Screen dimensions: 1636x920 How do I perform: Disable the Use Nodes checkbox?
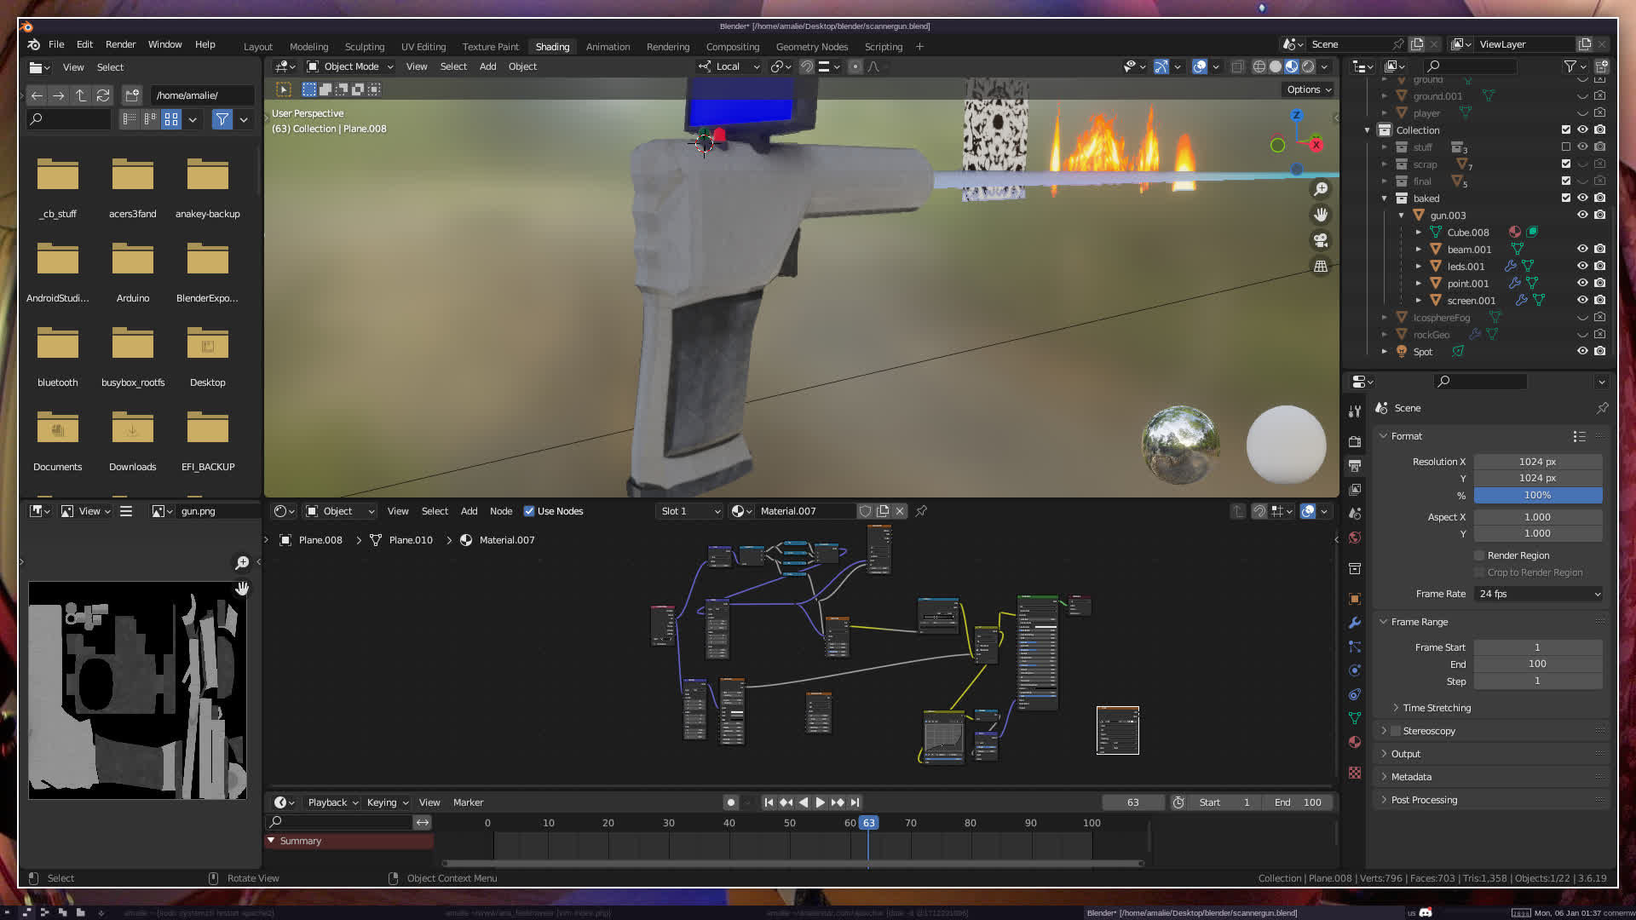pyautogui.click(x=529, y=511)
